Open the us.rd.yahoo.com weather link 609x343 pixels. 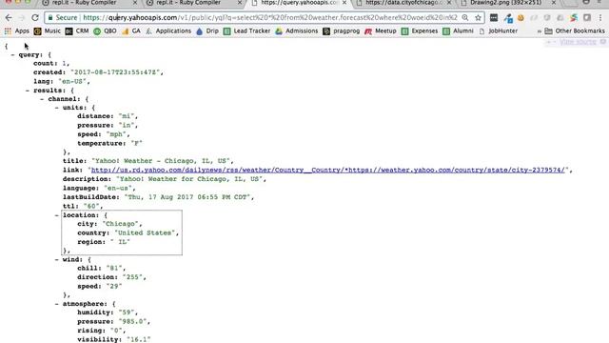[327, 170]
